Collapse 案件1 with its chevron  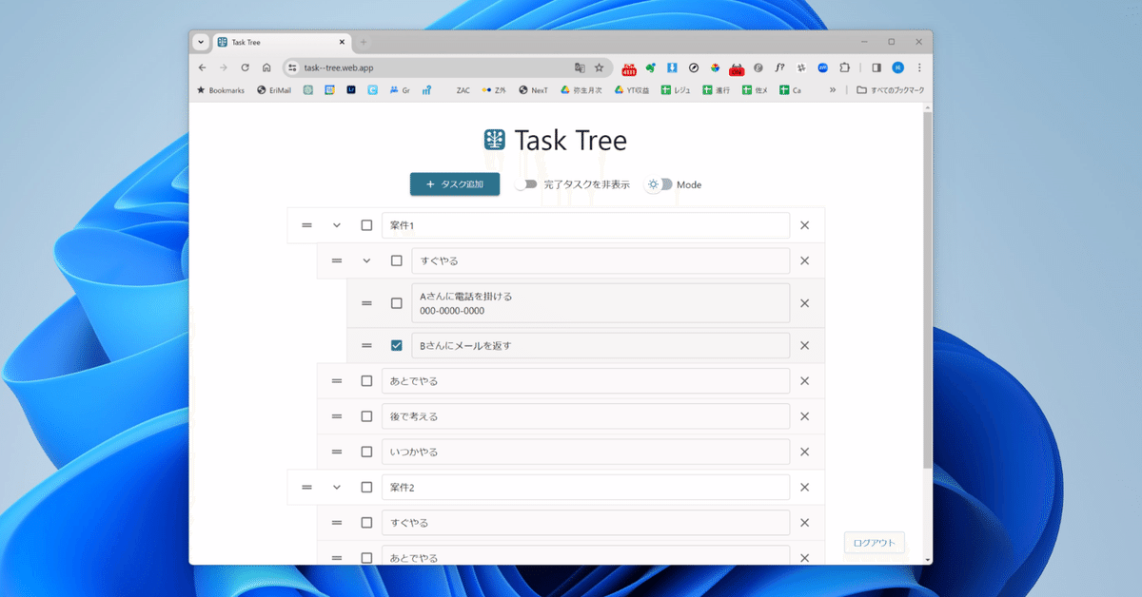tap(335, 225)
